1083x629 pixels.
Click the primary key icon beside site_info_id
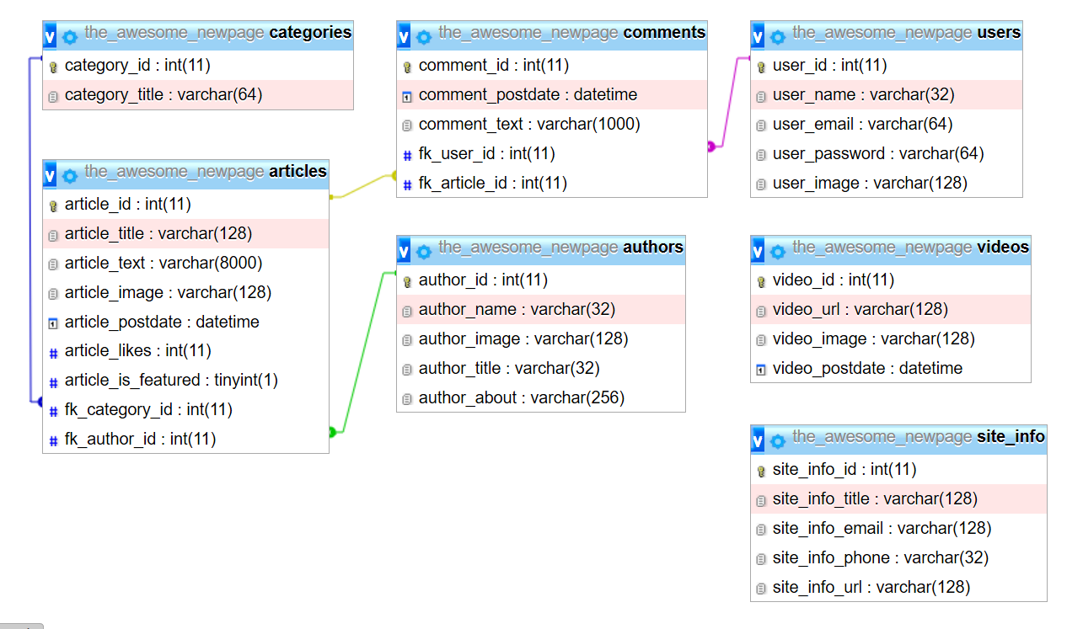(761, 471)
